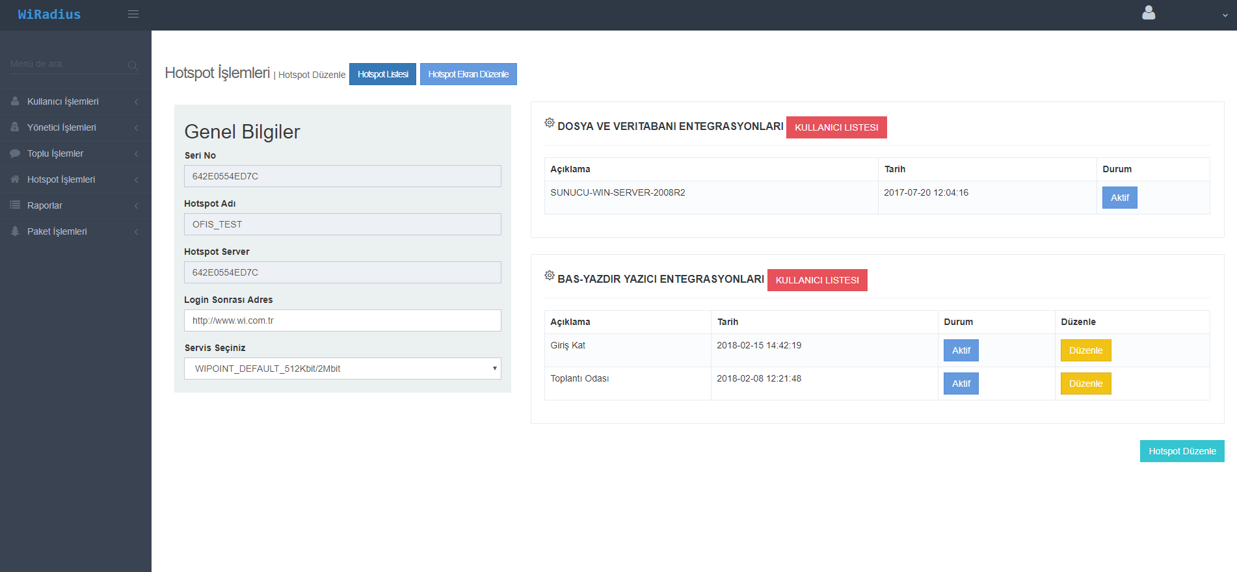This screenshot has width=1237, height=572.
Task: Switch to Hotspot Ekran Düzenle
Action: (468, 74)
